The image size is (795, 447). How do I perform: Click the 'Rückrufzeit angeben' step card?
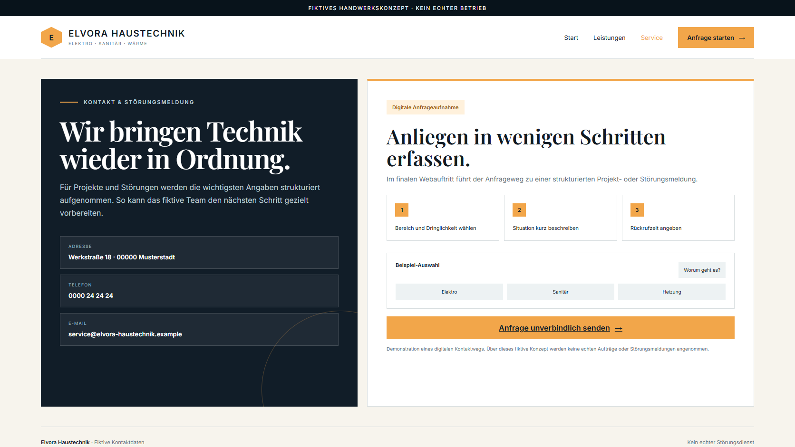click(x=678, y=218)
